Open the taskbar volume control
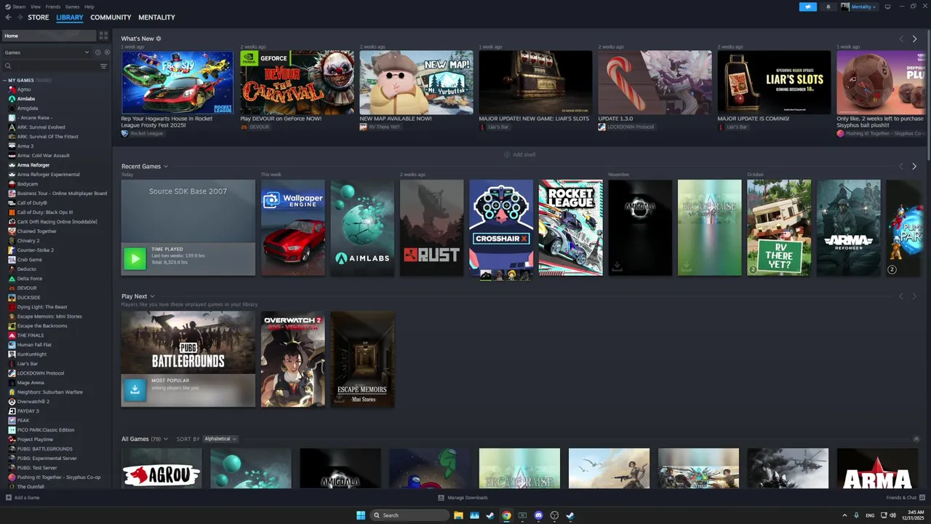 coord(892,515)
